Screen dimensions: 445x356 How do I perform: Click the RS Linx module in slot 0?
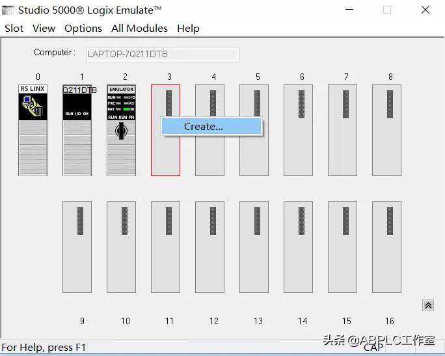(x=33, y=130)
